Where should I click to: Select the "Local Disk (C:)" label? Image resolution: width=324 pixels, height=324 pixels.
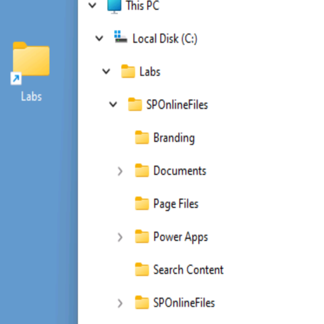click(x=165, y=39)
